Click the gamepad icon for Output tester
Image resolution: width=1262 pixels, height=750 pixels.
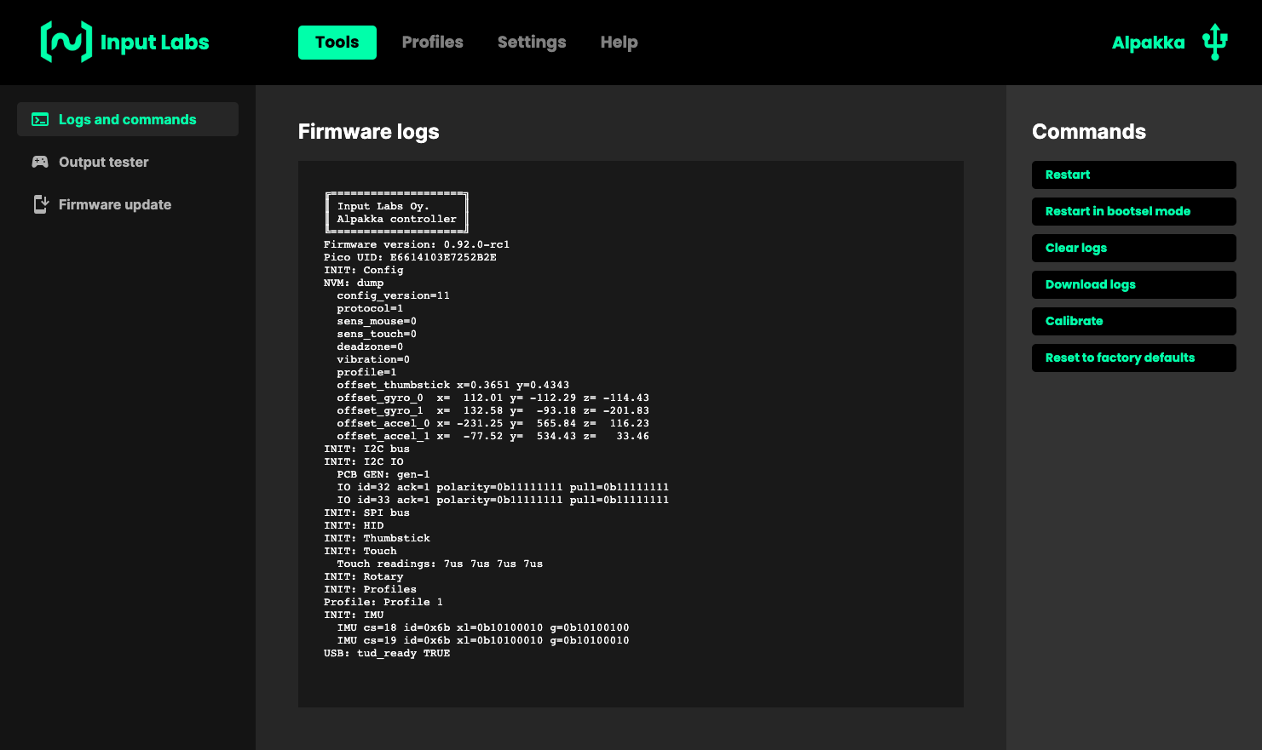40,162
